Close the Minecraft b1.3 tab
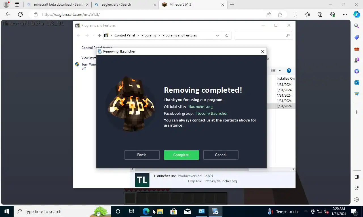 223,5
